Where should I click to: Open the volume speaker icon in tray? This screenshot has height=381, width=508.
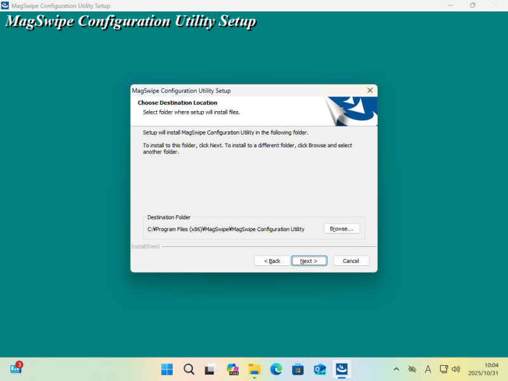point(455,369)
